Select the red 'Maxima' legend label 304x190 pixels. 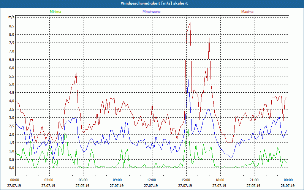[x=247, y=12]
